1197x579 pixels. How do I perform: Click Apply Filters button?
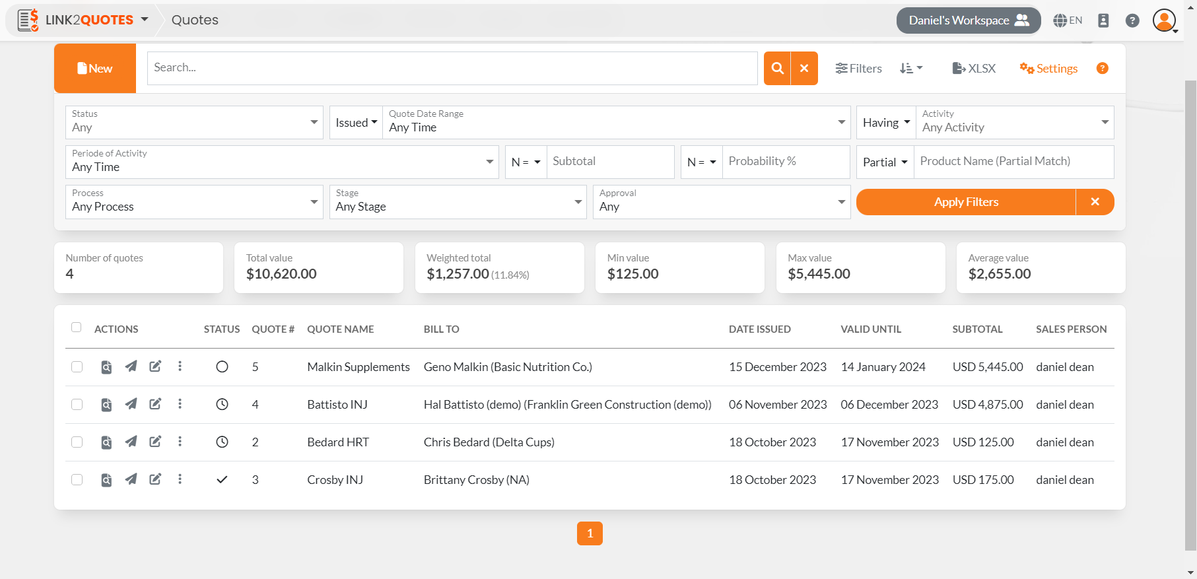[x=966, y=202]
